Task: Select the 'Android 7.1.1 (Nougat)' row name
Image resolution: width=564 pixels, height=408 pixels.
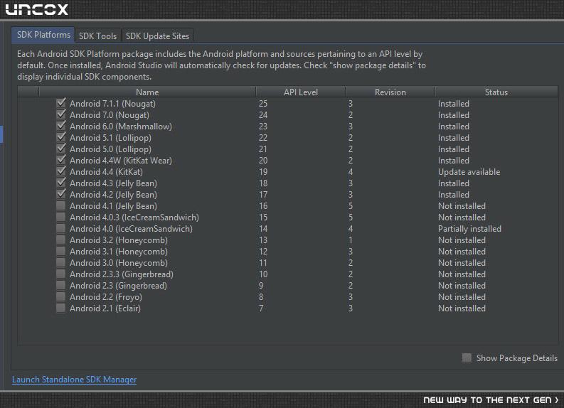Action: coord(112,104)
